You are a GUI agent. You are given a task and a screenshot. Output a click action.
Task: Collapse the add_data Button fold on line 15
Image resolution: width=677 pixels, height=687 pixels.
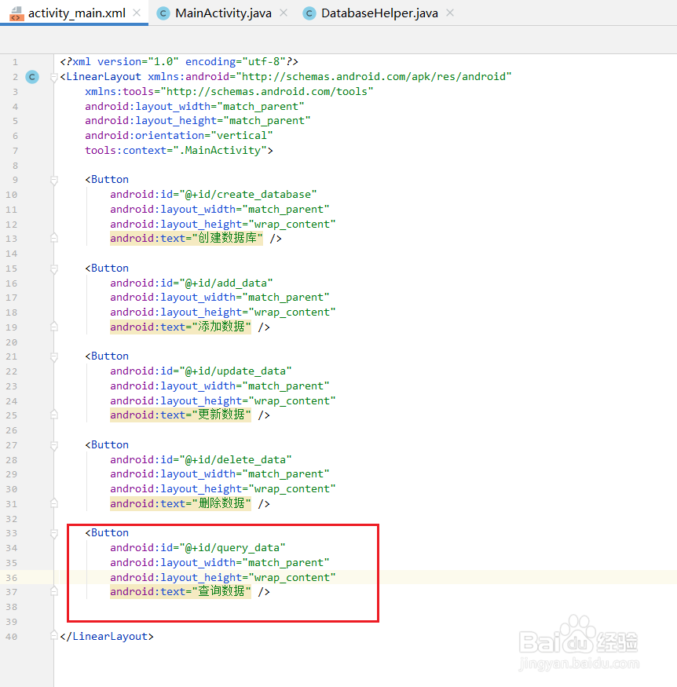tap(54, 269)
